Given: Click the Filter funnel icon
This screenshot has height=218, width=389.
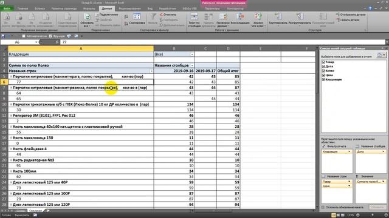Looking at the screenshot, I should click(x=153, y=17).
